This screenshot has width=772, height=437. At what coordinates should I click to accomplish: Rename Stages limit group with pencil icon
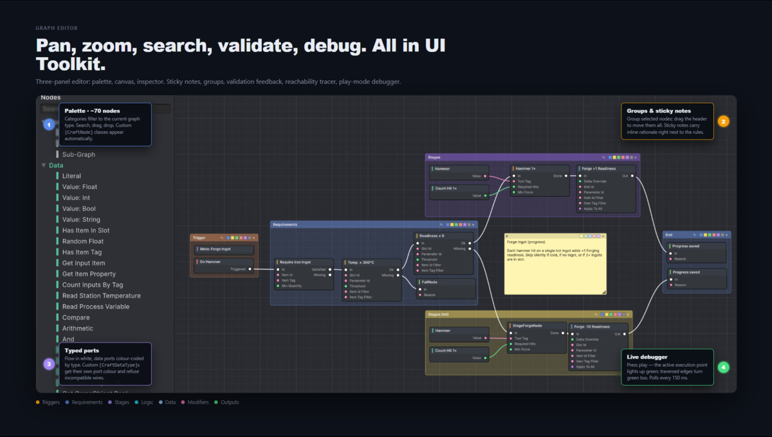[596, 314]
